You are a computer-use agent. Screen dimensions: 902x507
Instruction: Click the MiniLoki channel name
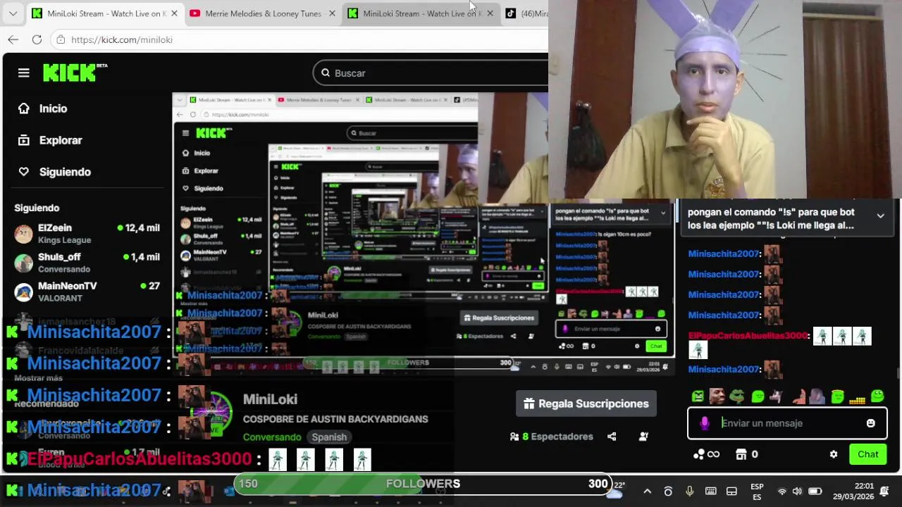point(270,399)
